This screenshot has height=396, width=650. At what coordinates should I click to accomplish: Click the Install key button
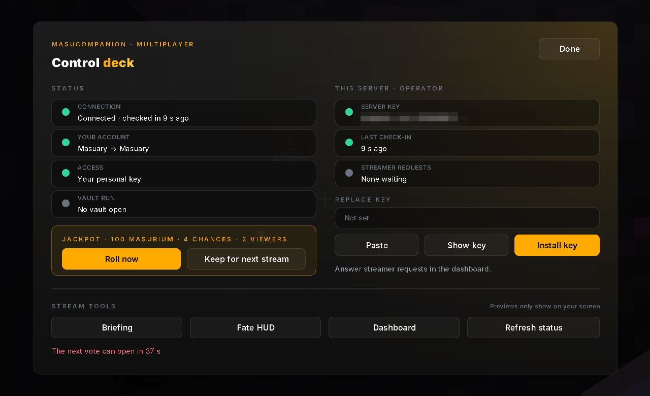[x=557, y=245]
